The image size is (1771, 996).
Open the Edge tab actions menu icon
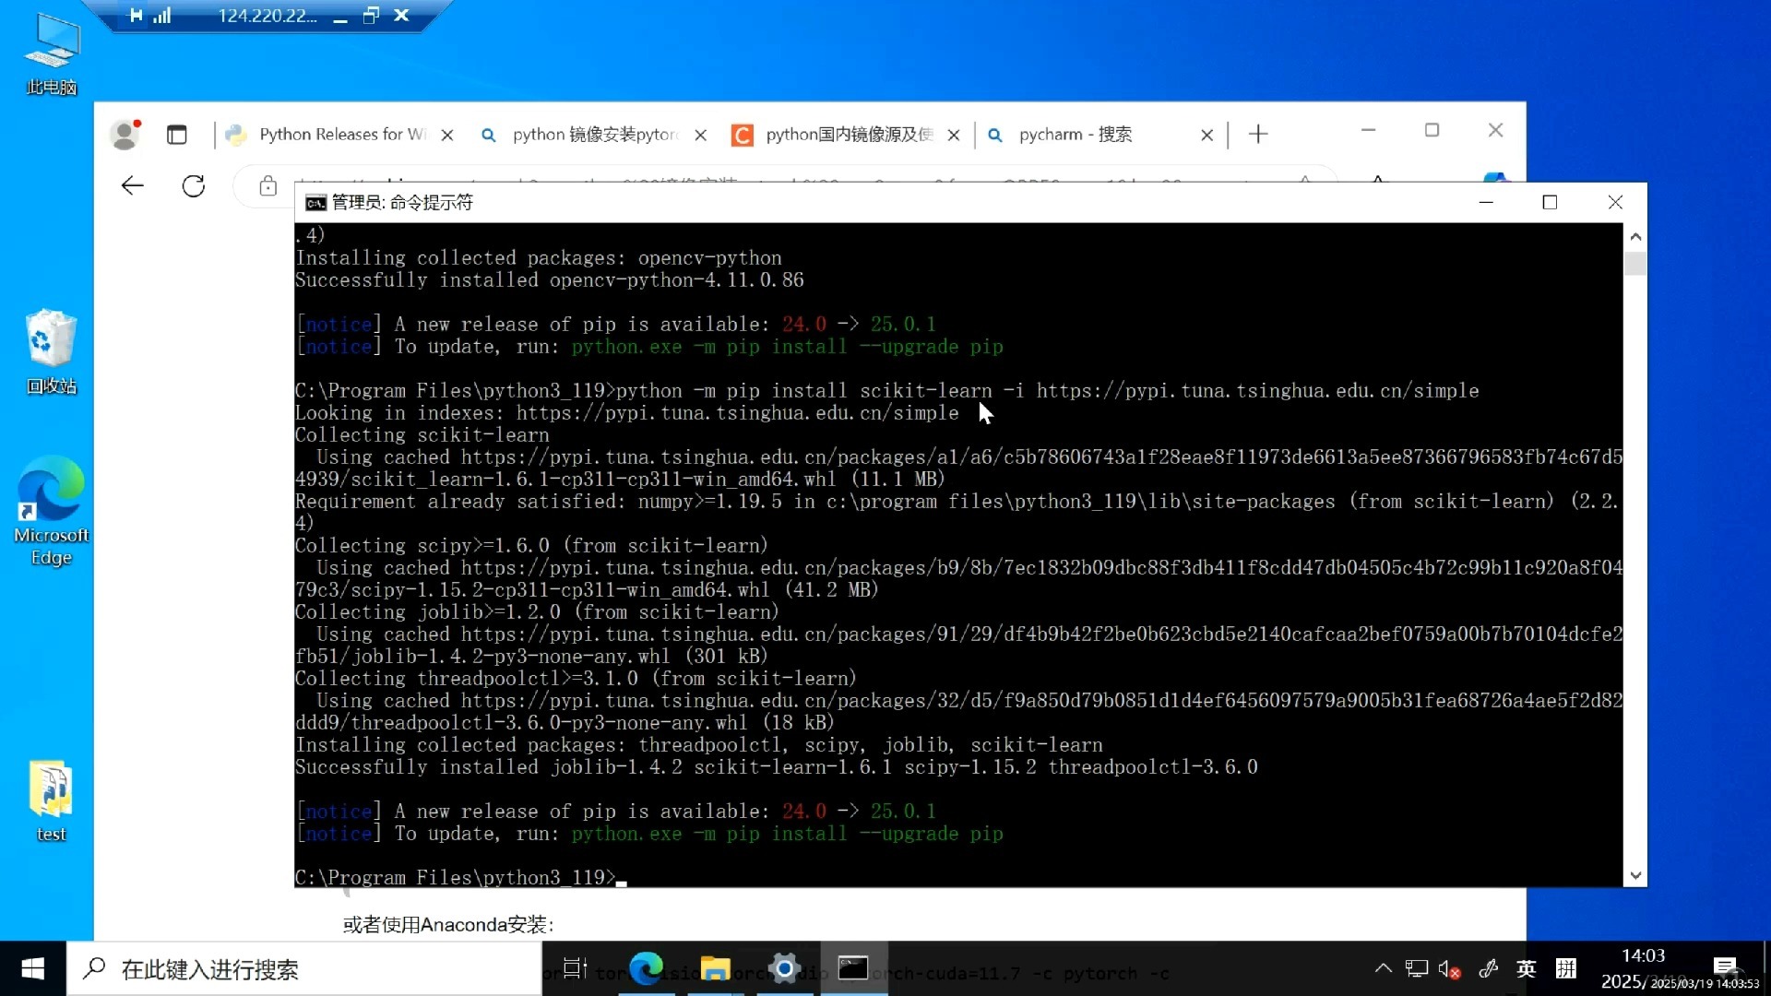(176, 135)
